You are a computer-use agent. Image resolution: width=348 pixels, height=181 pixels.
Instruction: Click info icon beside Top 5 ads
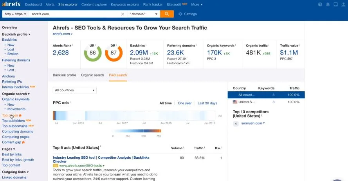[x=101, y=147]
